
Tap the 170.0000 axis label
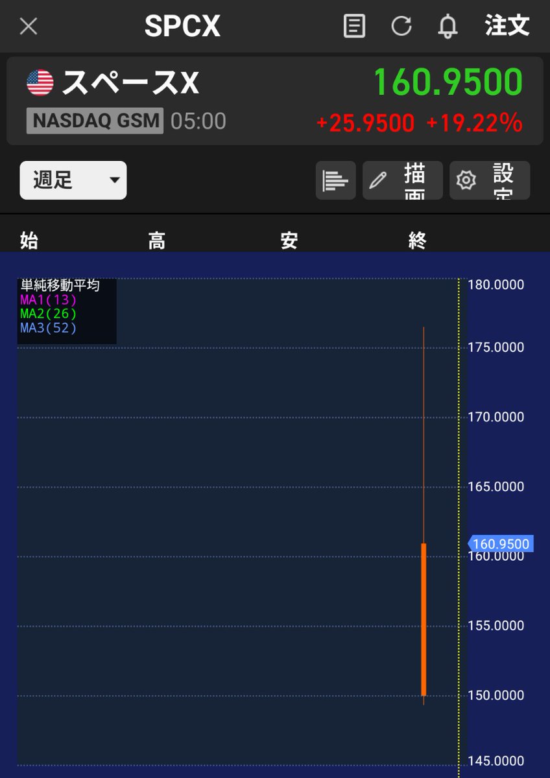[x=496, y=417]
